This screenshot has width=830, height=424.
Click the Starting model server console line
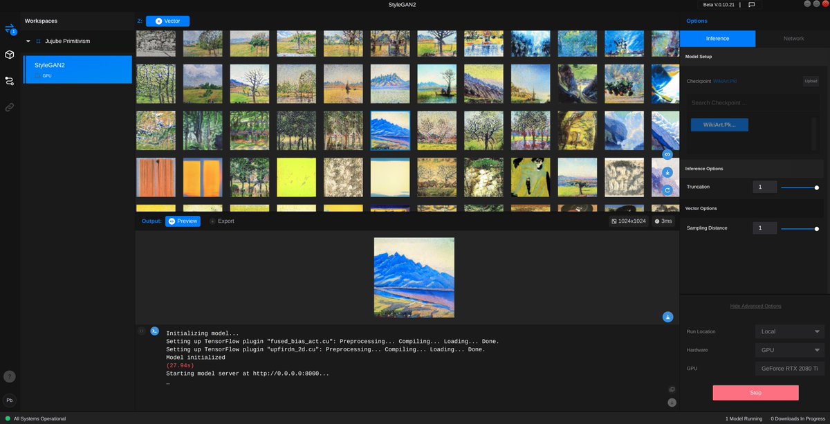248,374
